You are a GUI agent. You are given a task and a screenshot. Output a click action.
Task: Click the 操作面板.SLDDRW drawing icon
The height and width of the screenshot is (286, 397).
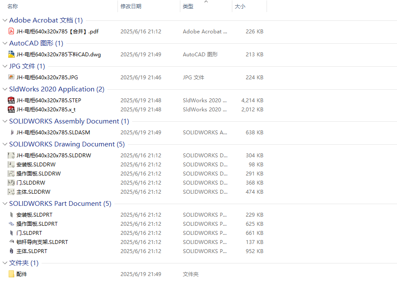click(11, 174)
